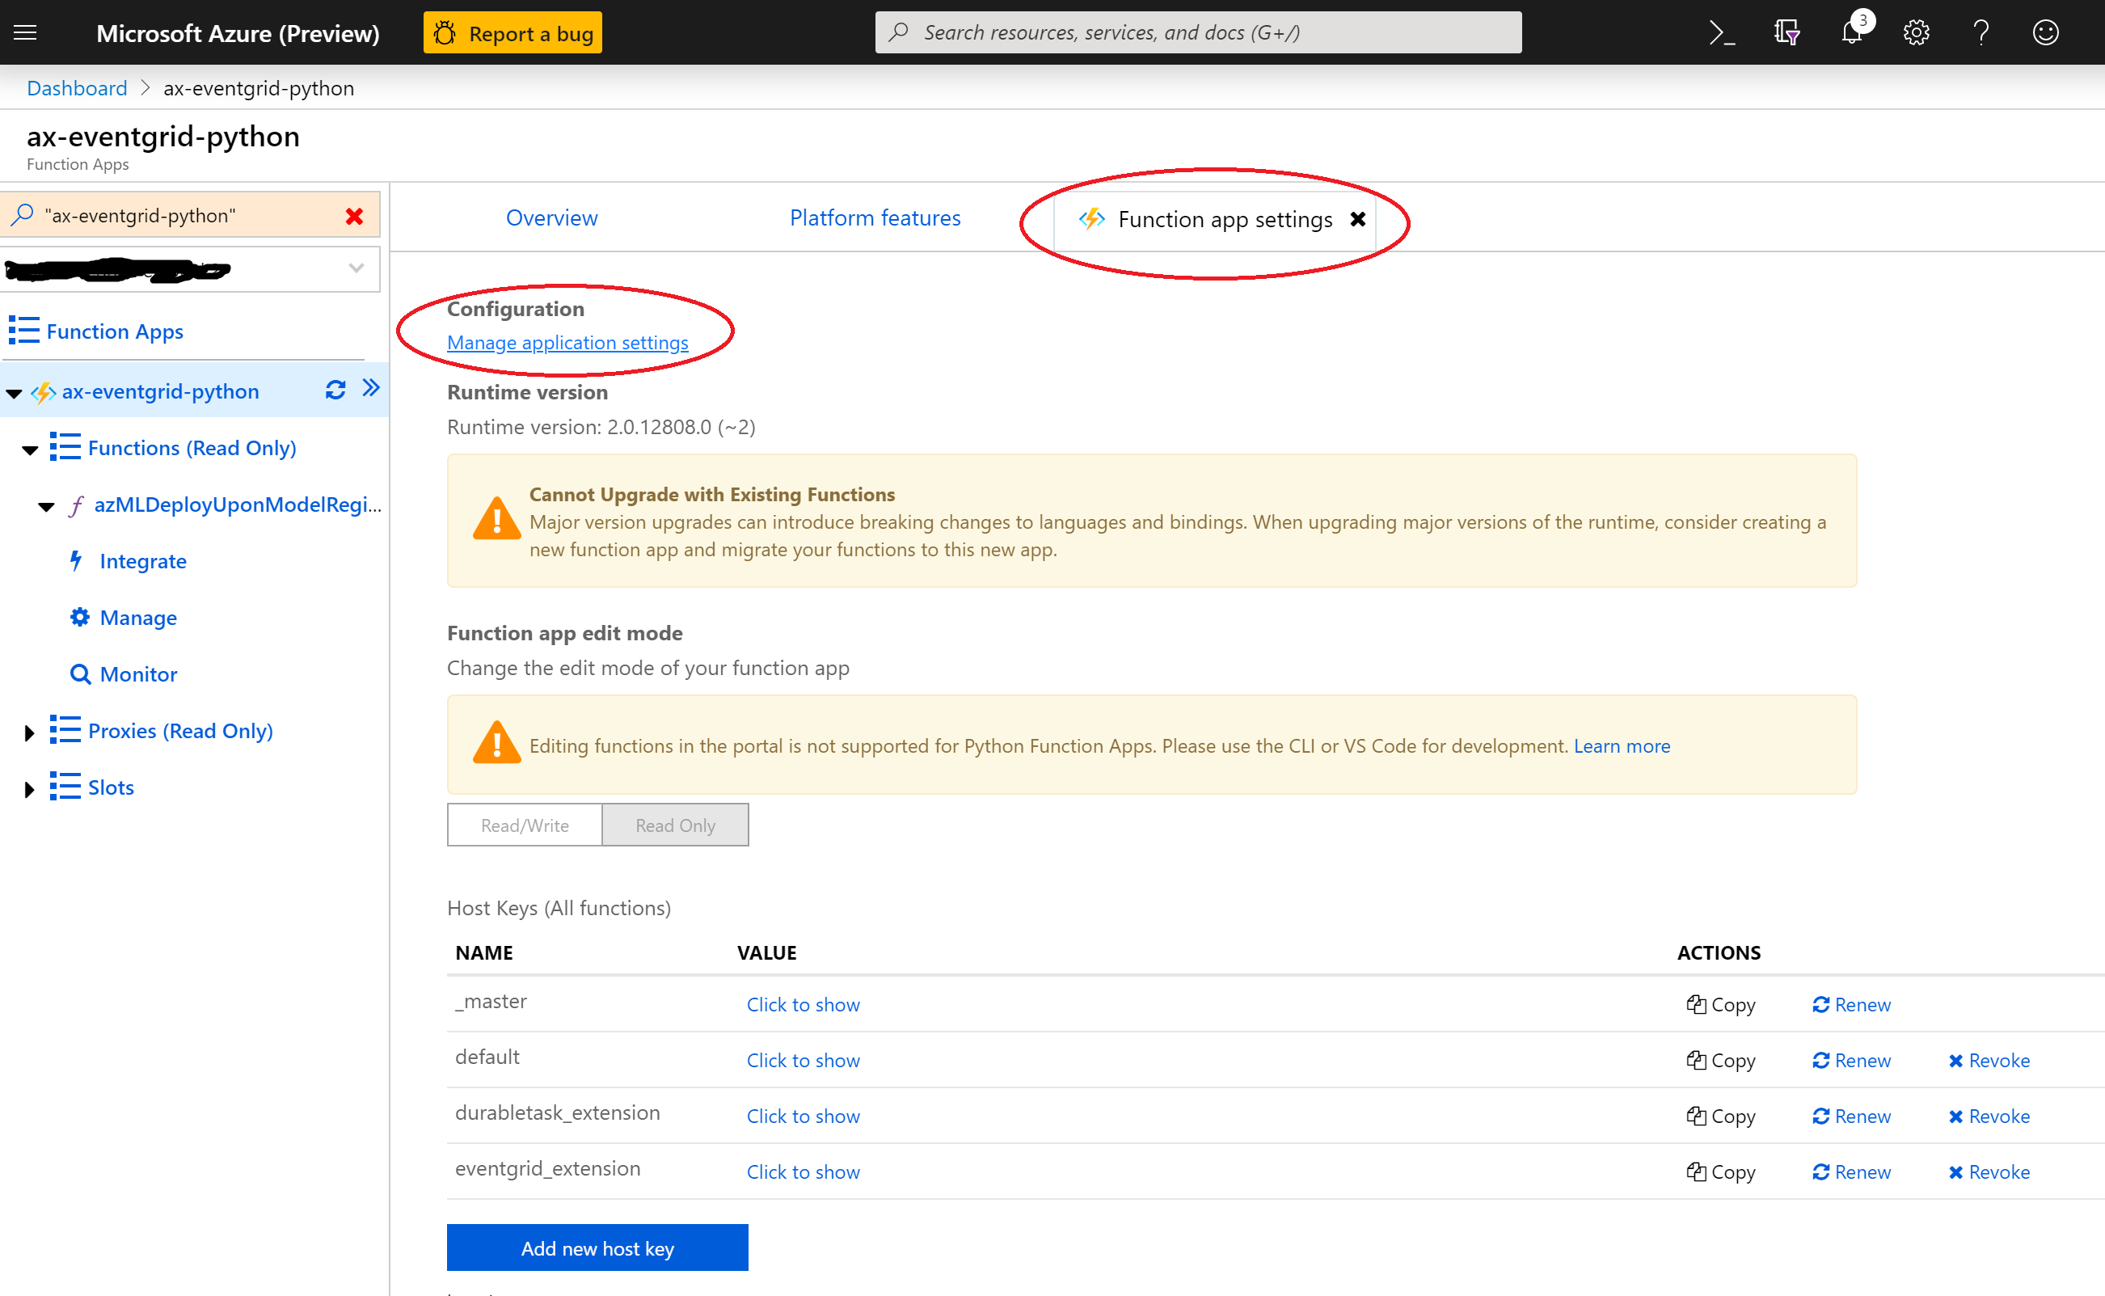Refresh the ax-eventgrid-python function app
The image size is (2105, 1296).
(335, 390)
